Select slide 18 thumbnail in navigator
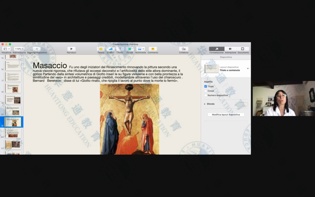This screenshot has width=315, height=197. coord(13,88)
